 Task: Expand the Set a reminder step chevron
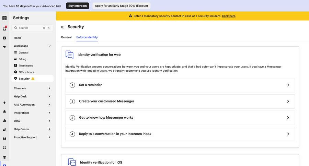click(288, 85)
